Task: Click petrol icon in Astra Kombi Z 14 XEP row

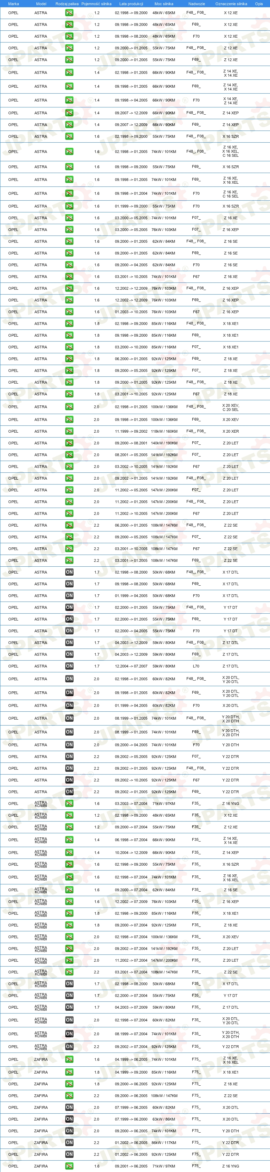Action: click(69, 853)
